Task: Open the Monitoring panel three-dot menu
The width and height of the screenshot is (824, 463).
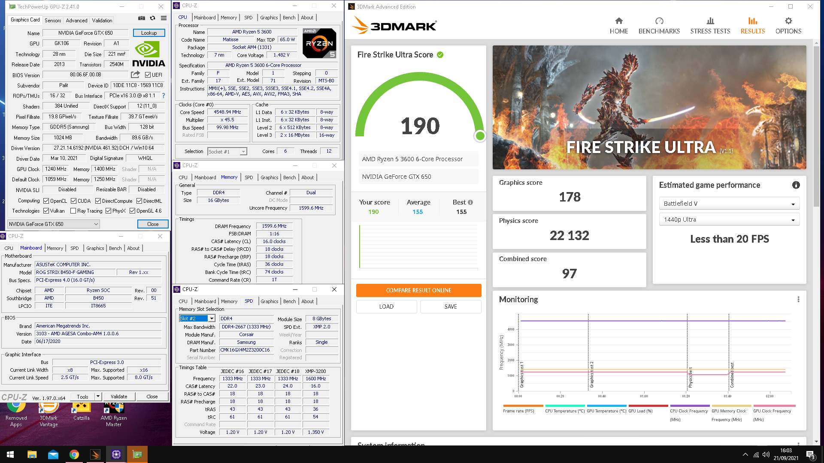Action: 798,299
